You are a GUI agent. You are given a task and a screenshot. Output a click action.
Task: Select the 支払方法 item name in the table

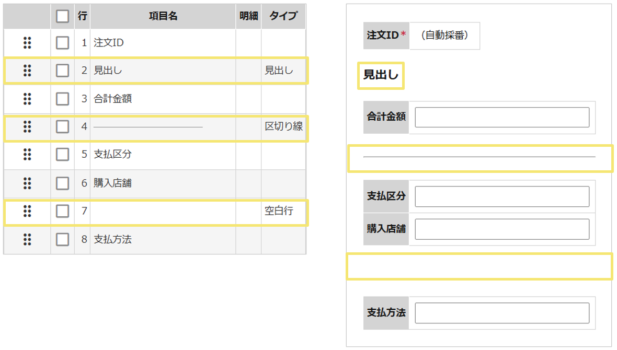[x=112, y=239]
